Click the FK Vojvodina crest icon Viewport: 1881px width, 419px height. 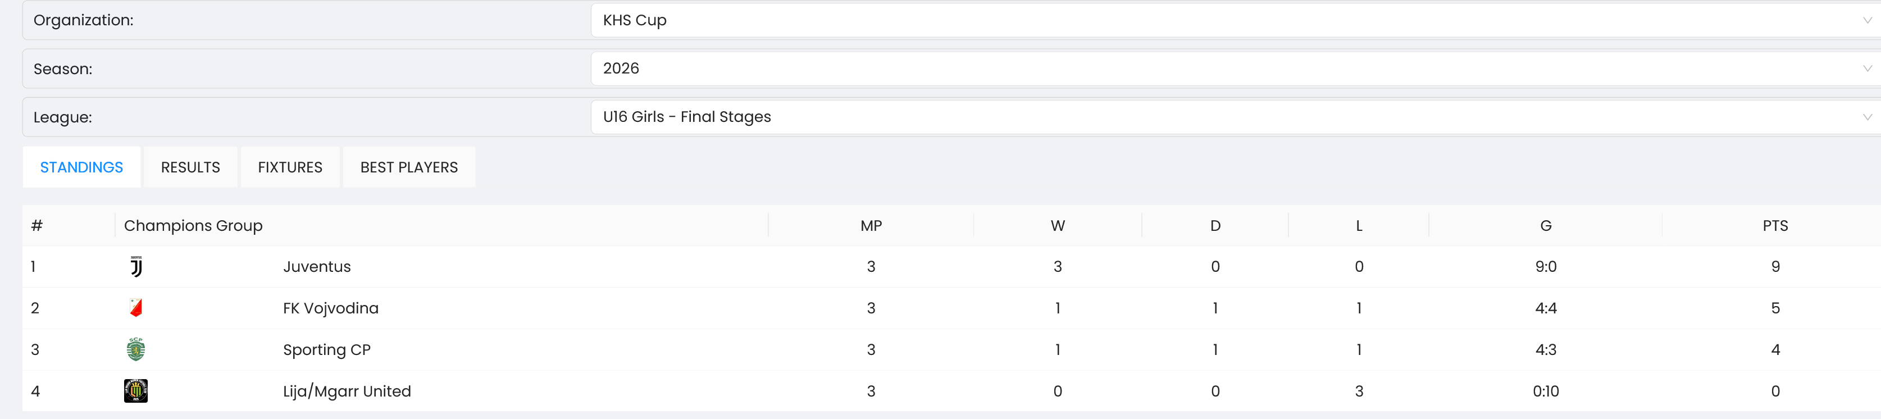click(x=136, y=308)
